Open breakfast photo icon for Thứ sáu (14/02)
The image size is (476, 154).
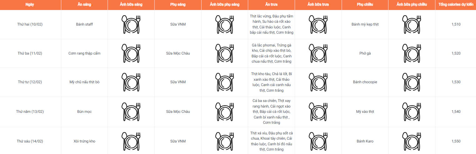point(131,141)
